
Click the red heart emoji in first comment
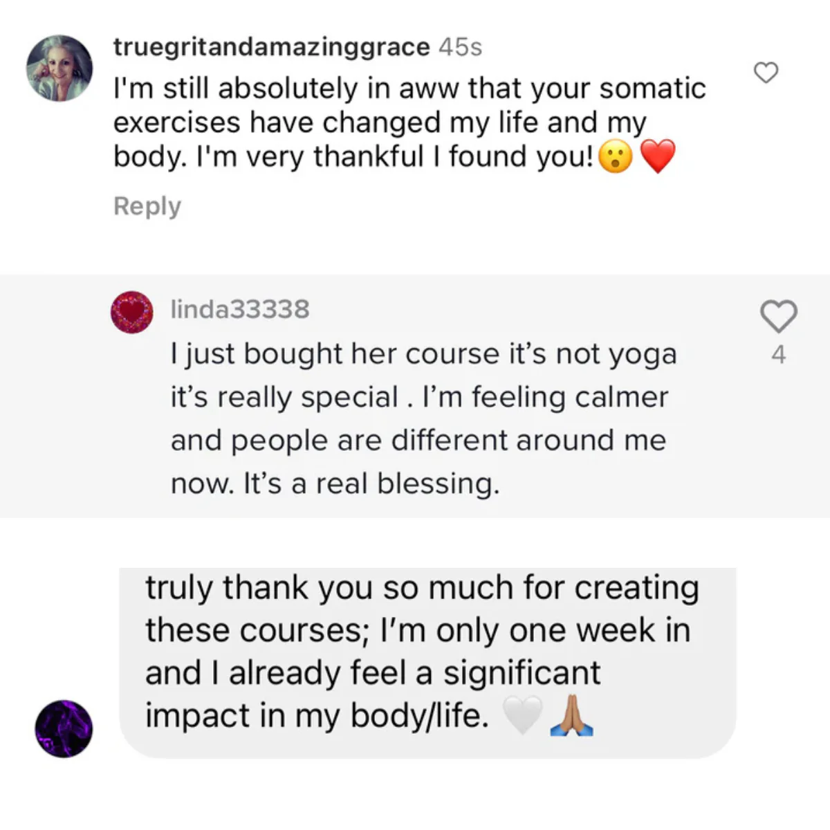click(657, 158)
